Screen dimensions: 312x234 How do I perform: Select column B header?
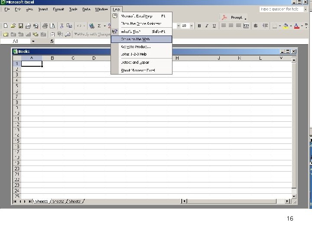coord(52,58)
